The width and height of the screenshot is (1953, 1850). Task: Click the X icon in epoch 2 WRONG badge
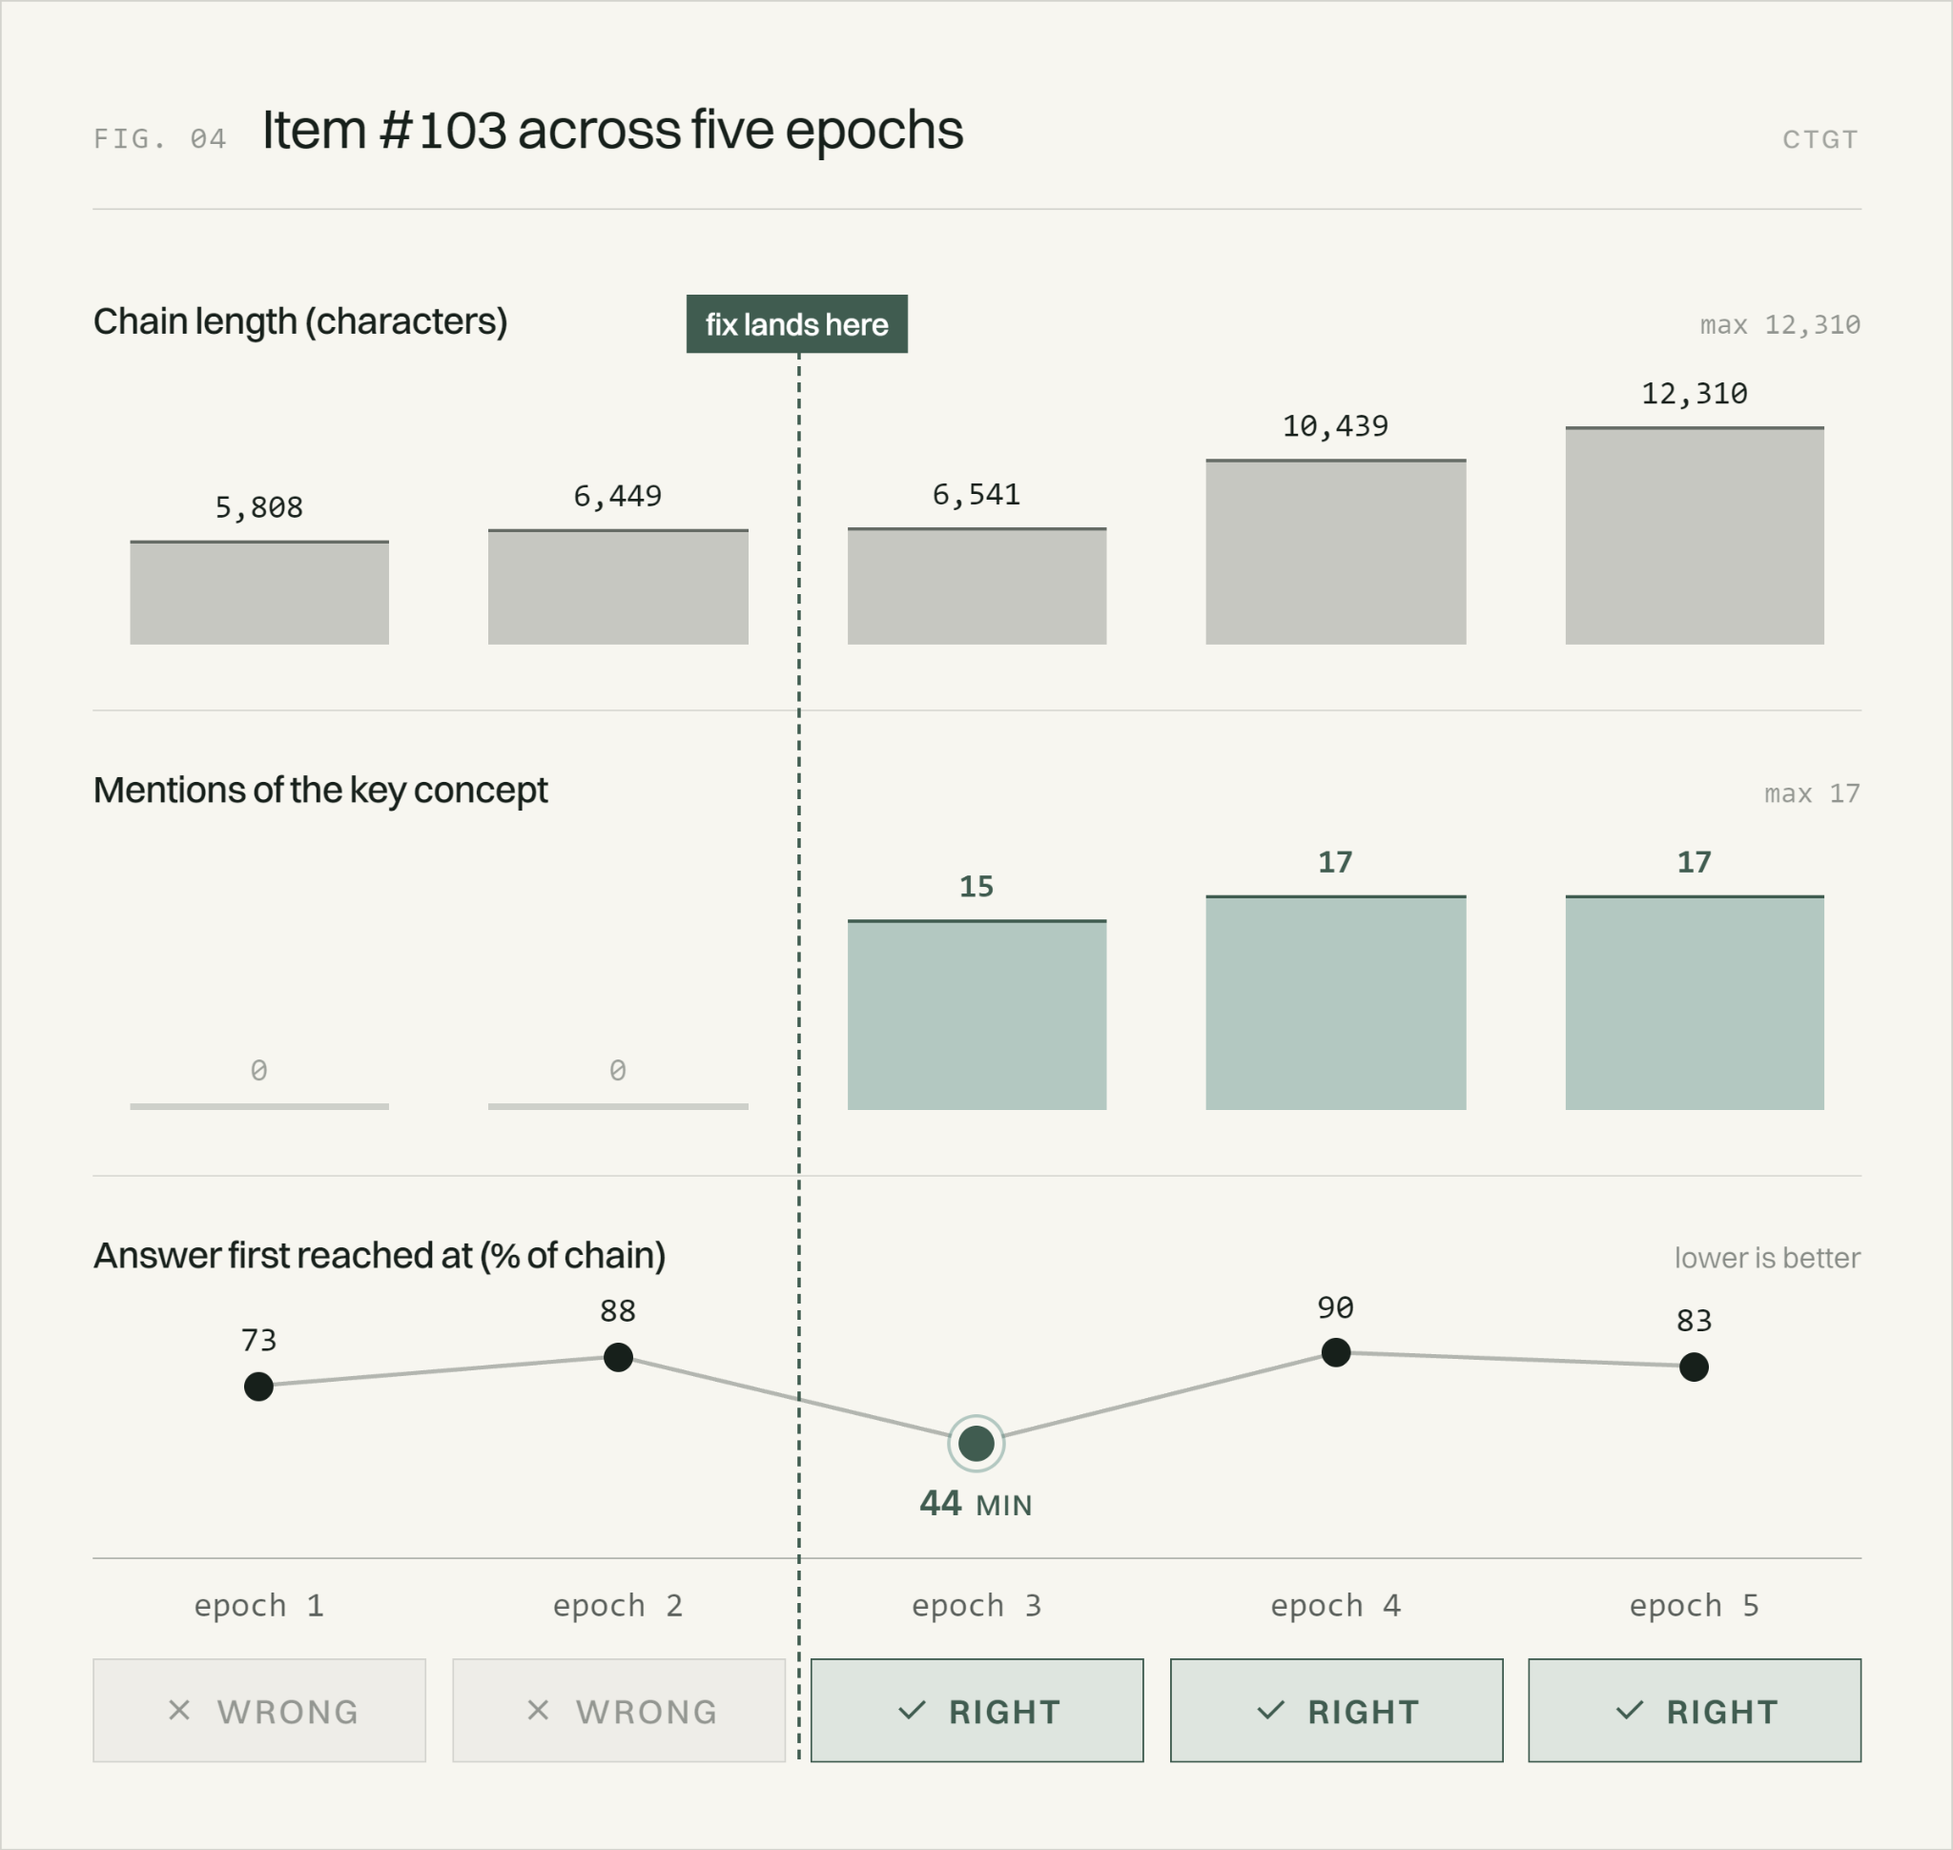click(x=538, y=1710)
